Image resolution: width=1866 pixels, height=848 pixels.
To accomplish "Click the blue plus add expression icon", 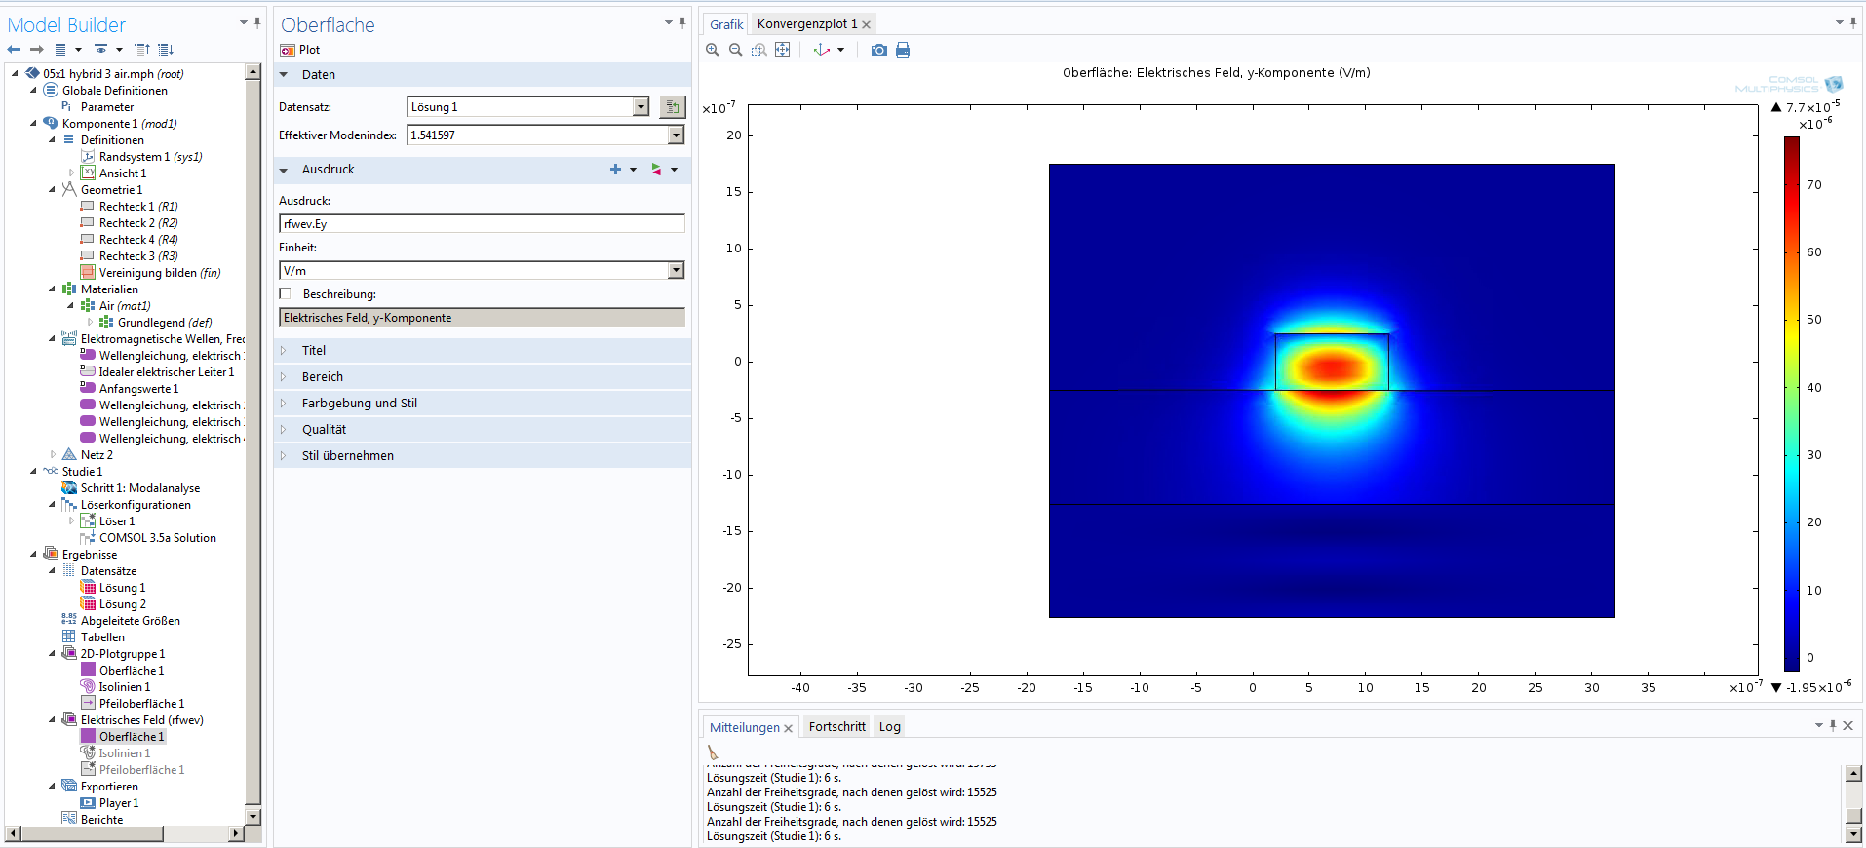I will tap(615, 170).
